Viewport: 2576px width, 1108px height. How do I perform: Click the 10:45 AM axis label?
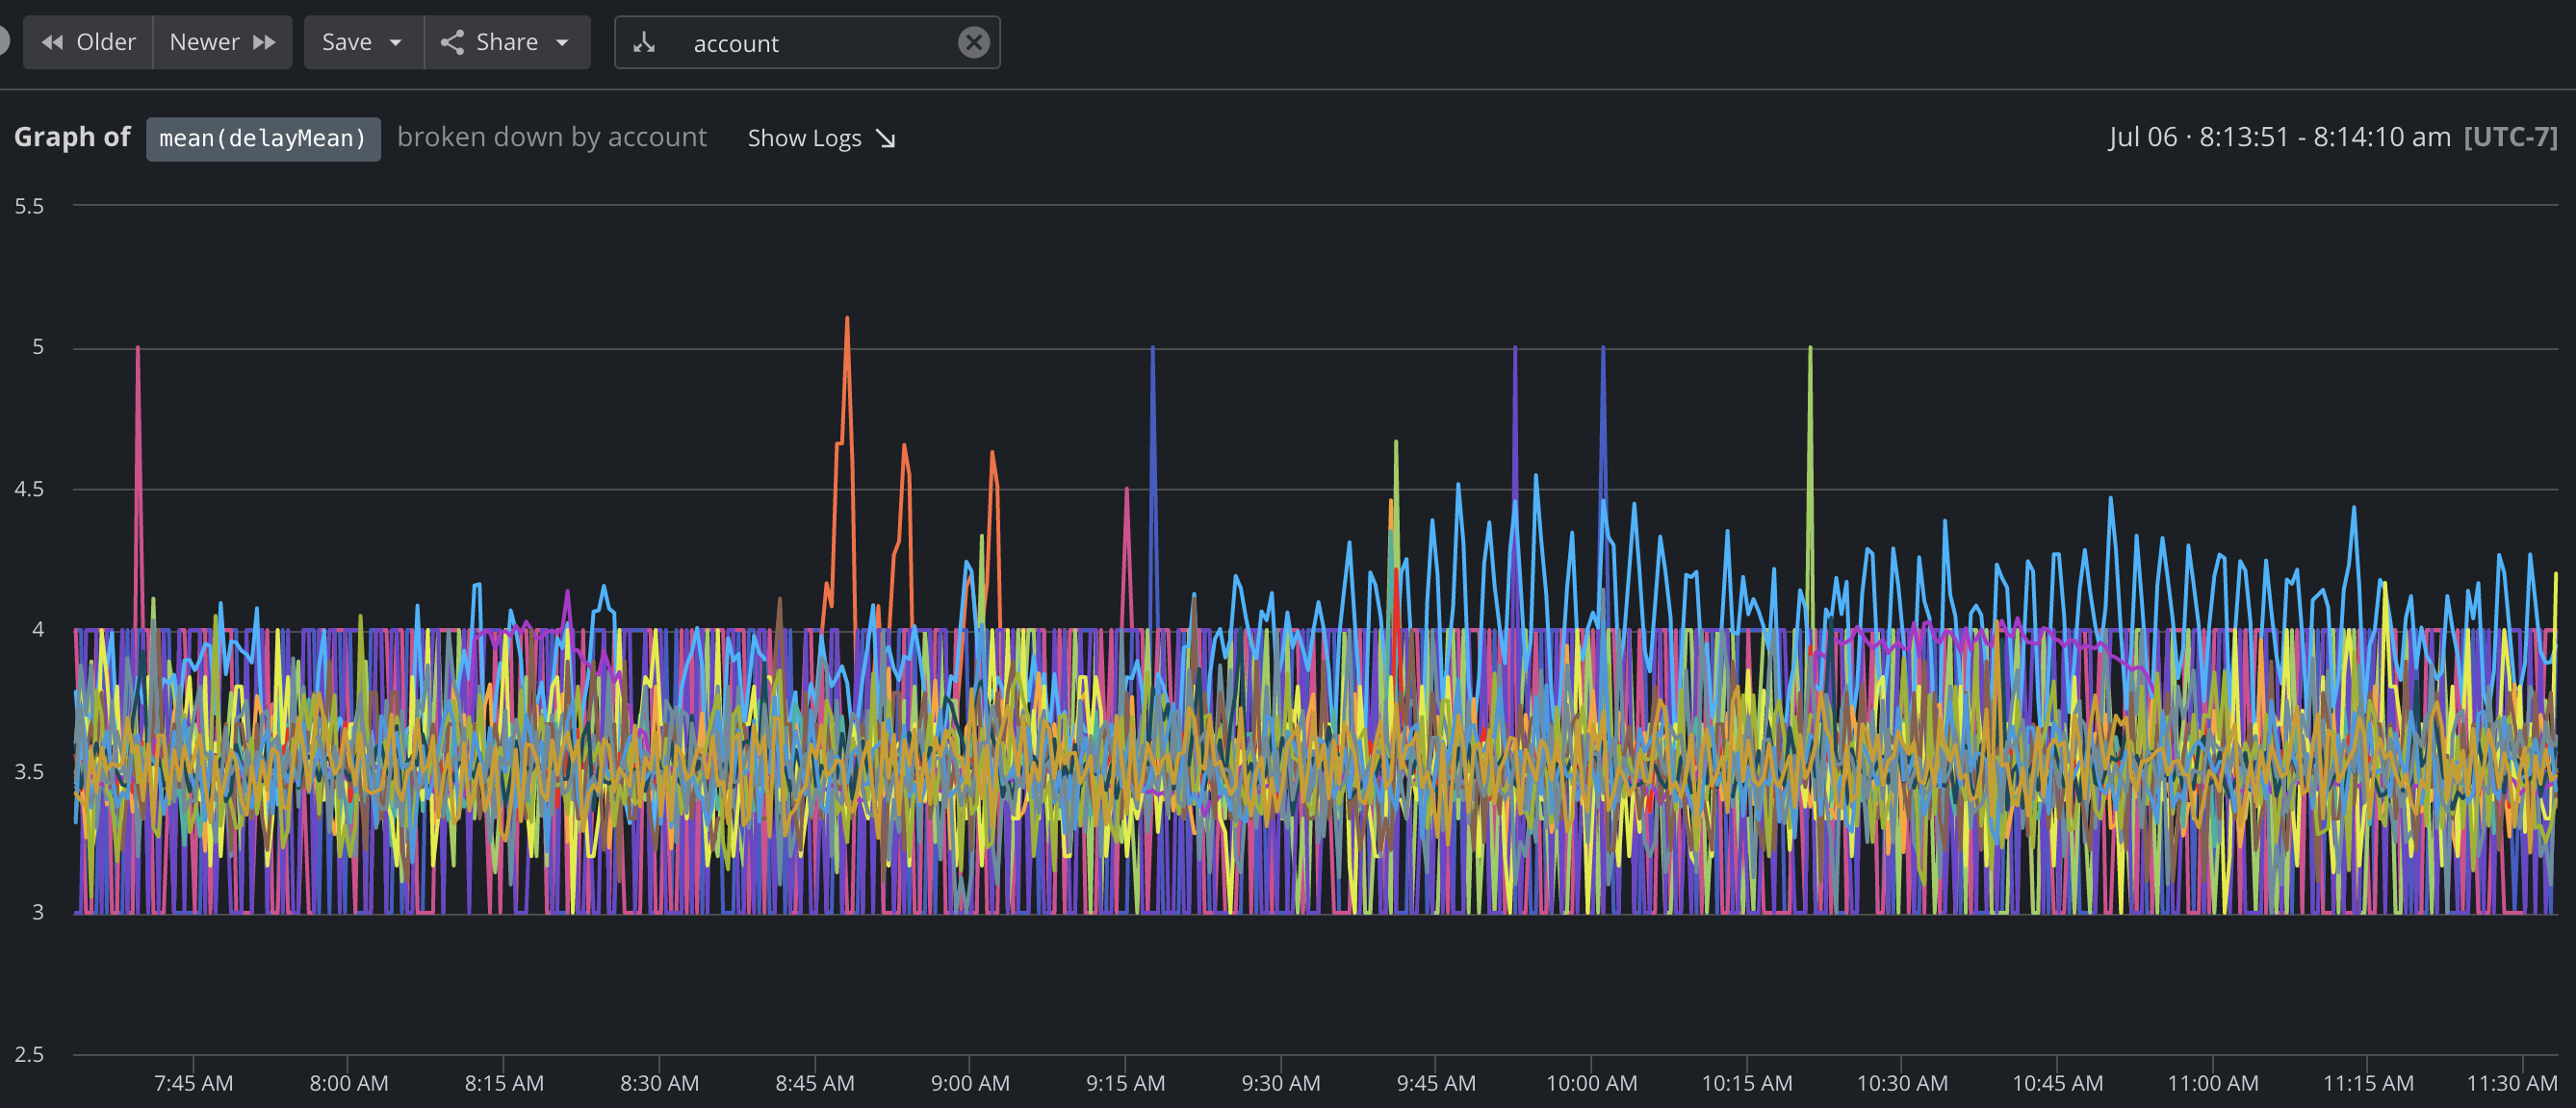click(2057, 1083)
